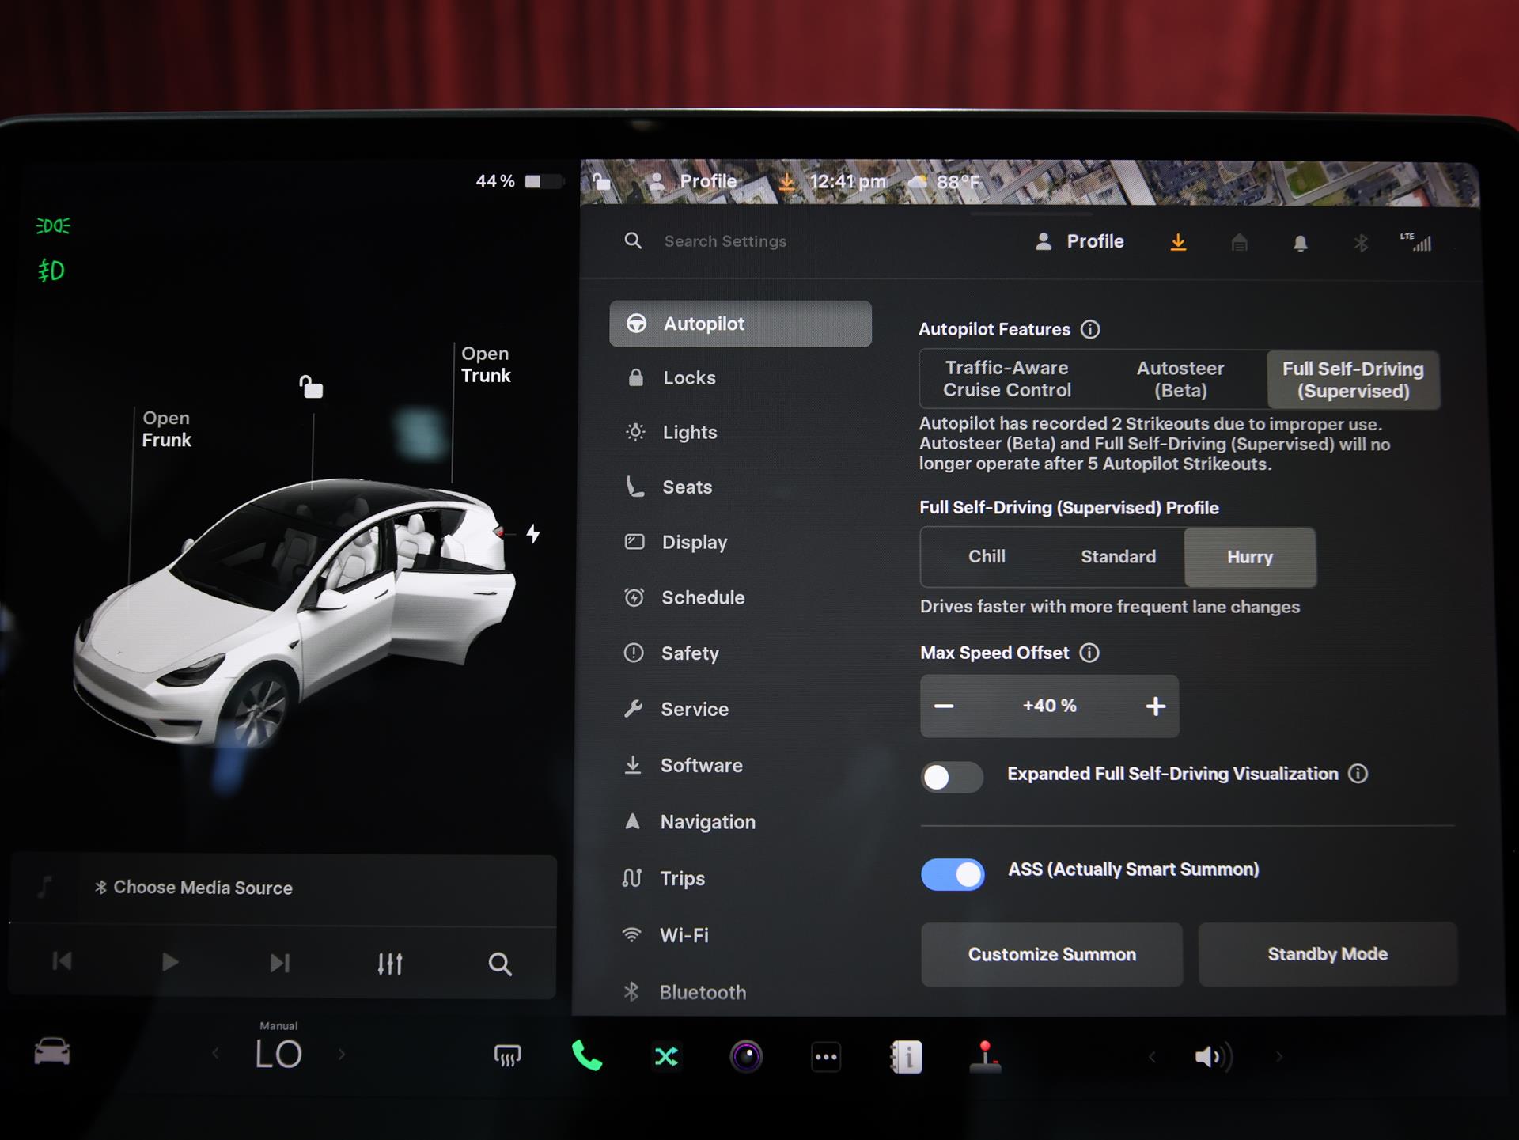Disable ASS (Actually Smart Summon) toggle
The width and height of the screenshot is (1519, 1140).
point(953,875)
